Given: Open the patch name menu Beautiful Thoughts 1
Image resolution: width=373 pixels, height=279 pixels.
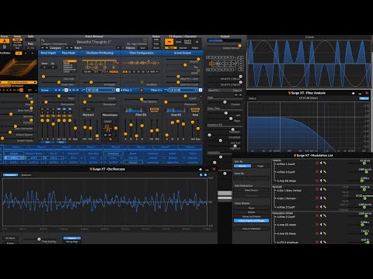Looking at the screenshot, I should pyautogui.click(x=94, y=42).
